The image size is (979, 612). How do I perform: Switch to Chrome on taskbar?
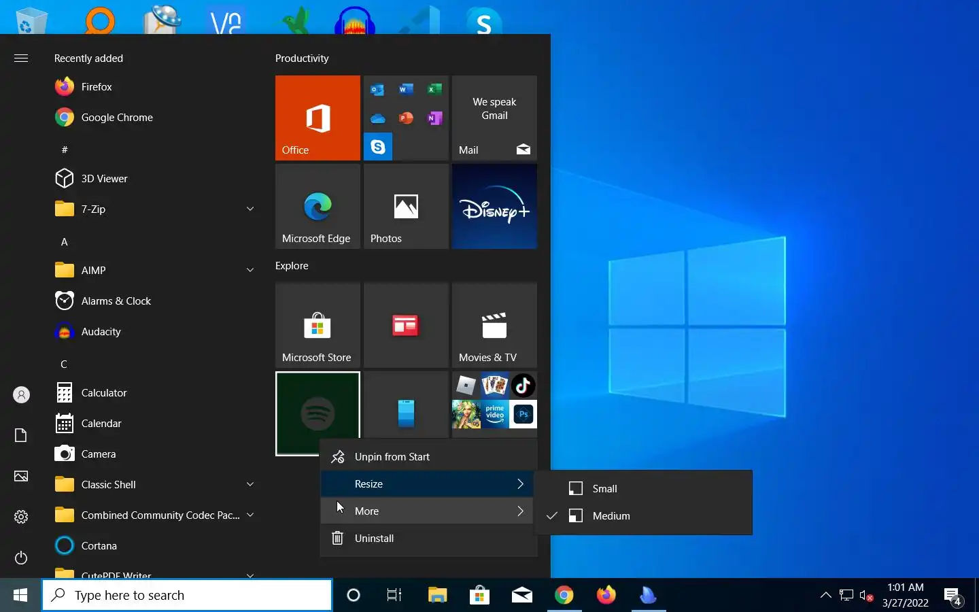(564, 595)
